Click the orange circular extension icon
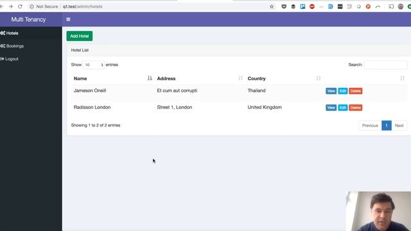The height and width of the screenshot is (231, 411). coord(368,6)
